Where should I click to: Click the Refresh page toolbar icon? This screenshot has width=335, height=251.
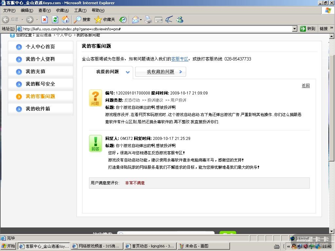point(55,20)
